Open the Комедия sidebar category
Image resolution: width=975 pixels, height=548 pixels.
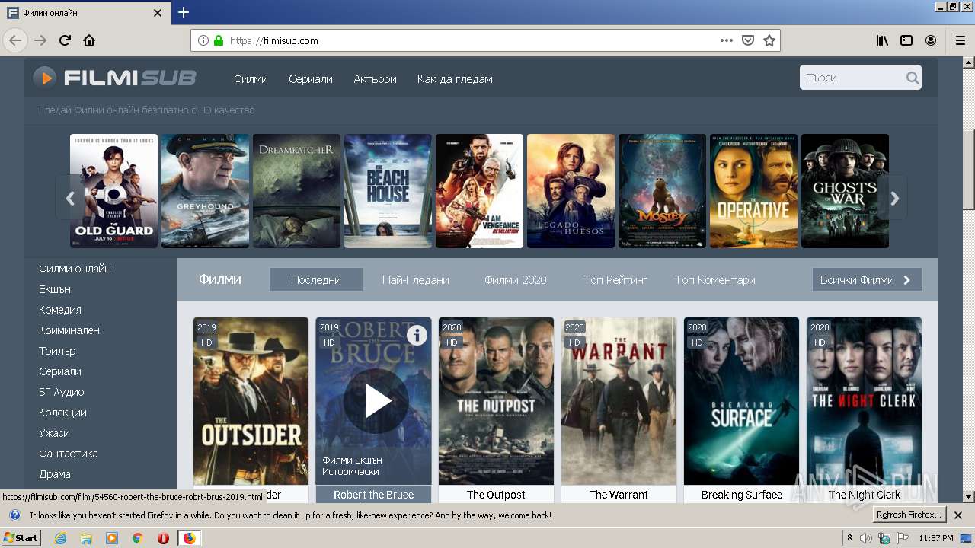[60, 310]
